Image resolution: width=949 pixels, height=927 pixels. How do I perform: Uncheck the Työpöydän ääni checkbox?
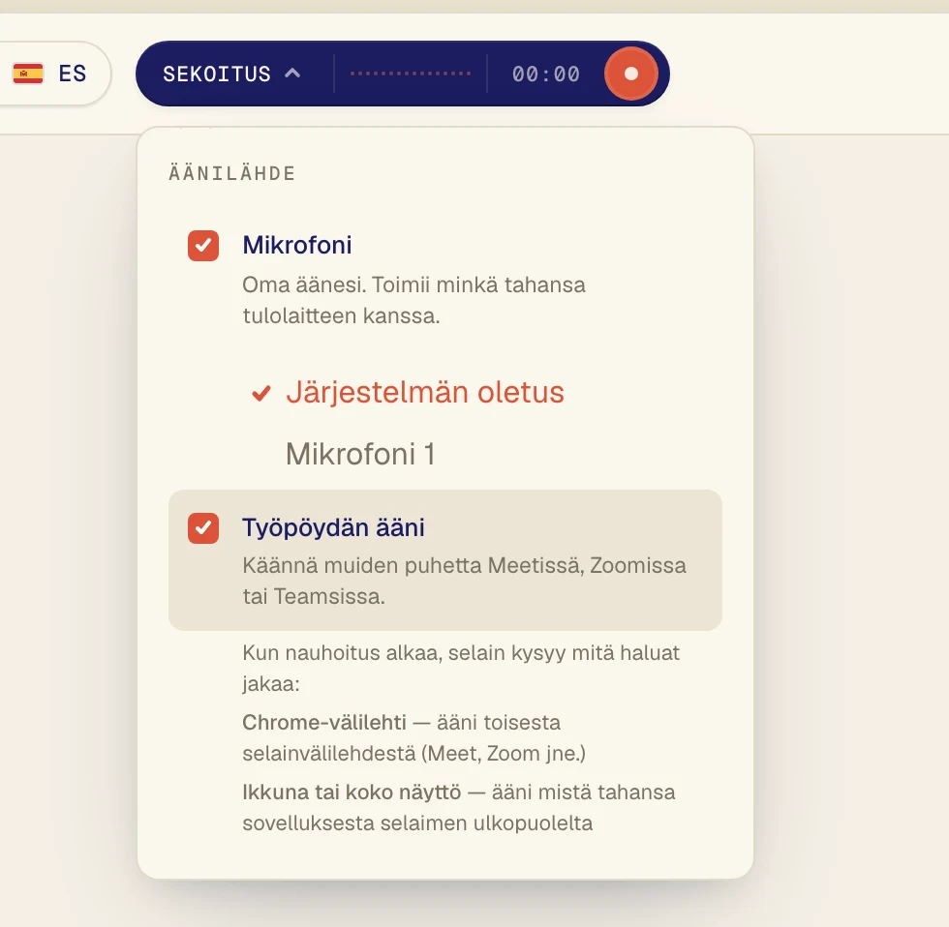[203, 528]
